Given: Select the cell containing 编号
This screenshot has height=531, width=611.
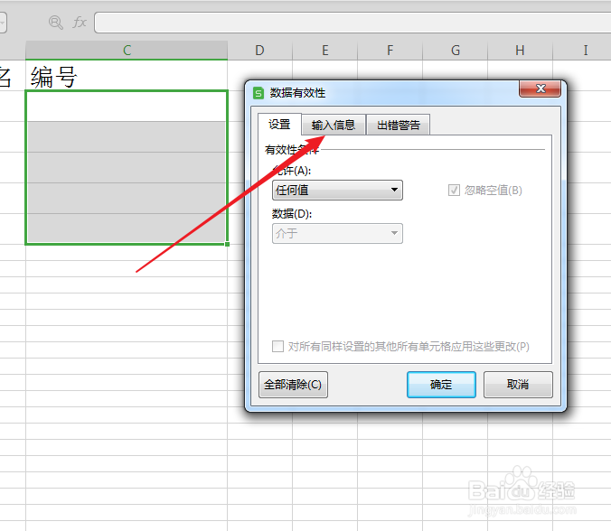Looking at the screenshot, I should 127,76.
